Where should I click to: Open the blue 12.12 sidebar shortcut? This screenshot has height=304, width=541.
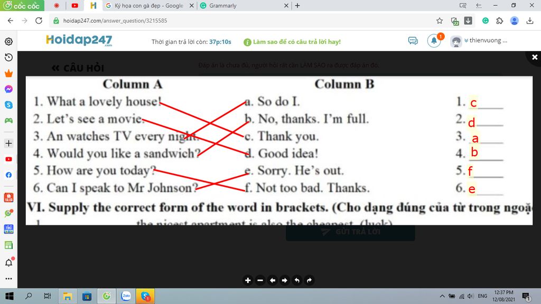click(8, 229)
